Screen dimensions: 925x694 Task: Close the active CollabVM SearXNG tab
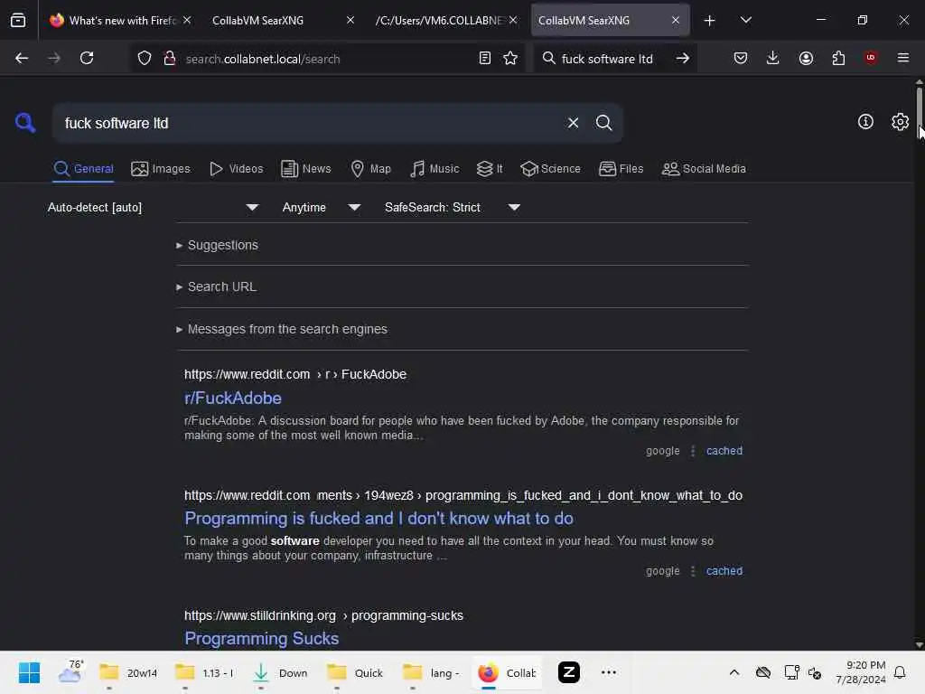(x=676, y=20)
